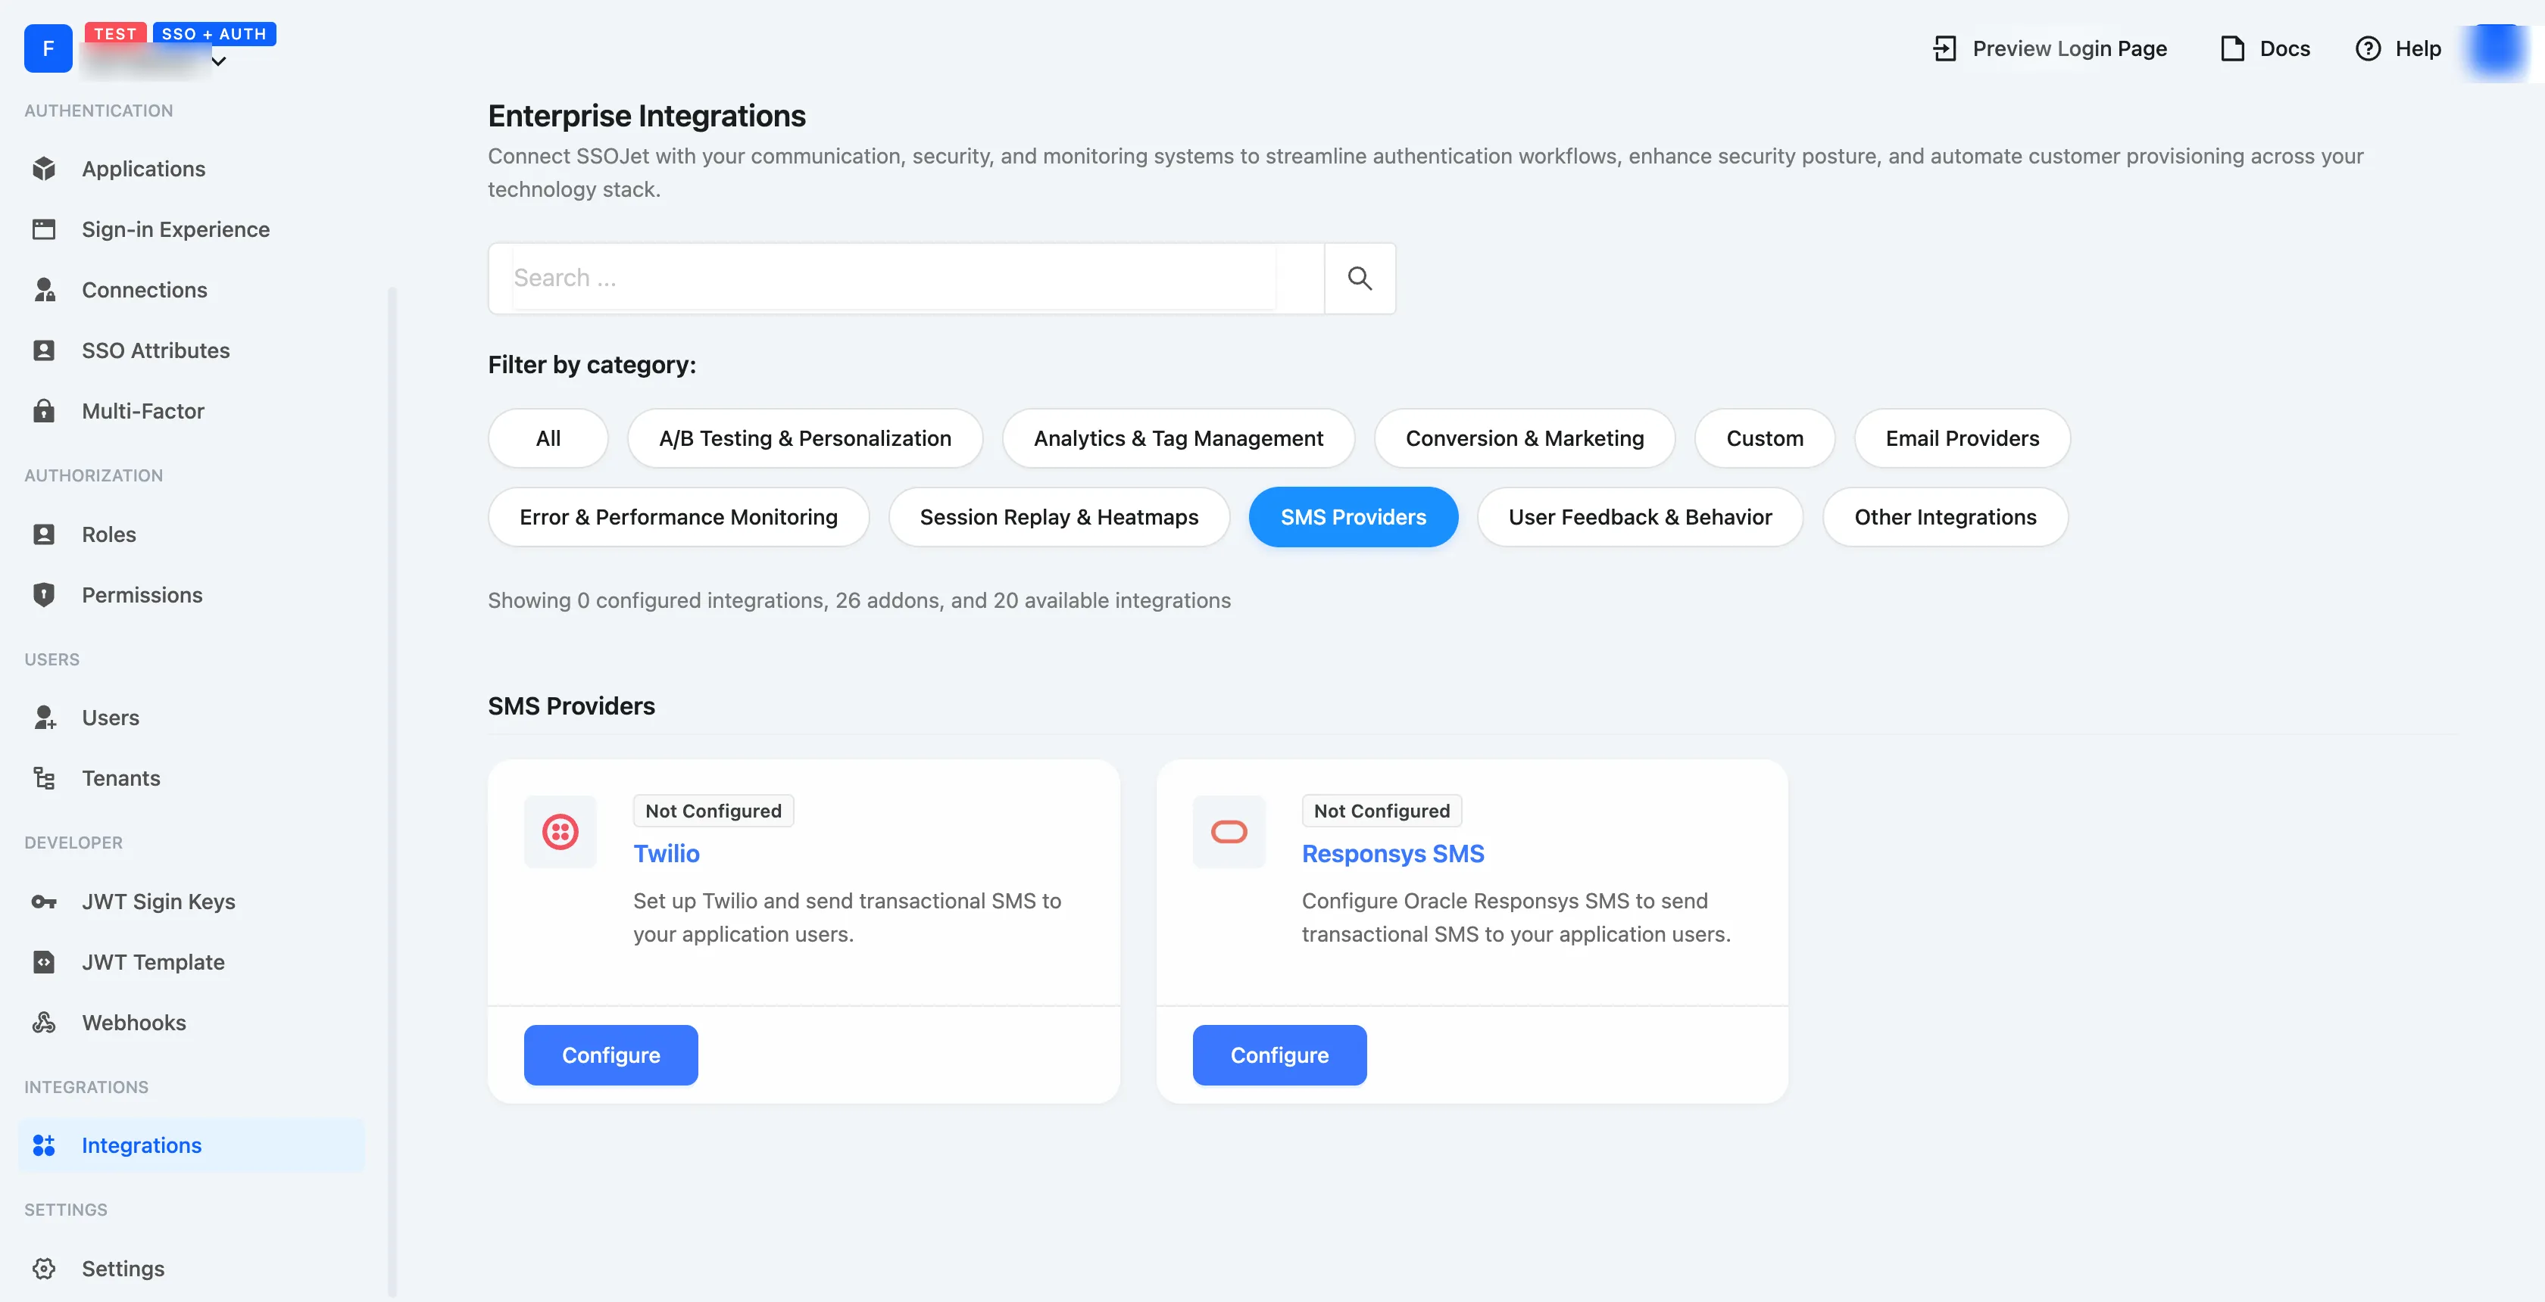Click the Help question mark icon
Image resolution: width=2545 pixels, height=1302 pixels.
(2369, 48)
